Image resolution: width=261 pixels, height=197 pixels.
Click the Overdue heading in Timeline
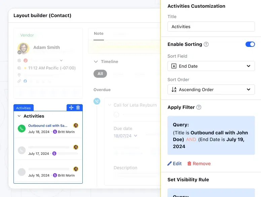pos(102,90)
